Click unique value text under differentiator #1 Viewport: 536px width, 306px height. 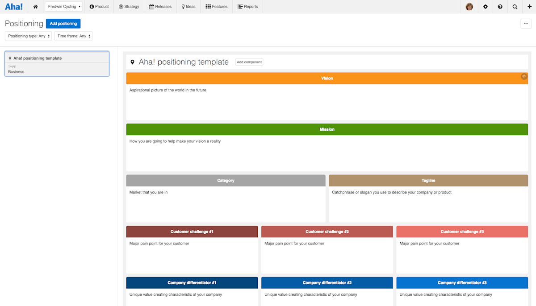pos(176,295)
